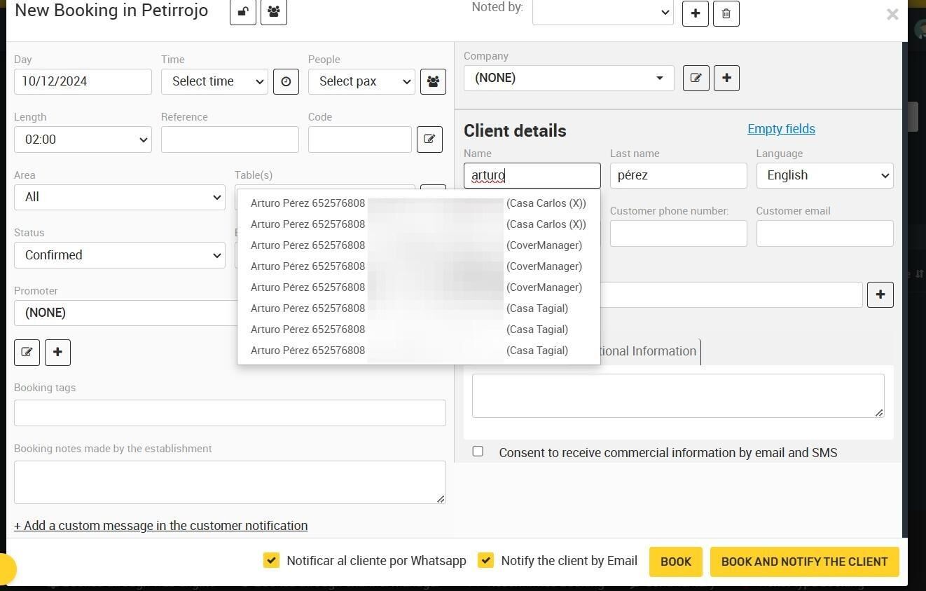The image size is (926, 591).
Task: Click the BOOK AND NOTIFY THE CLIENT button
Action: 804,562
